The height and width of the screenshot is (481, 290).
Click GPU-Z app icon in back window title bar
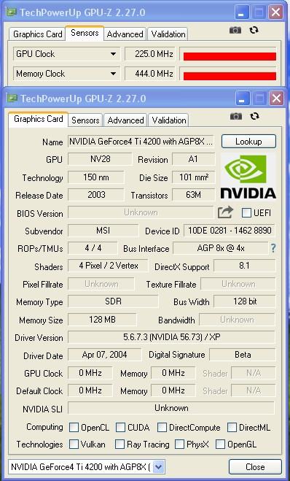[12, 12]
